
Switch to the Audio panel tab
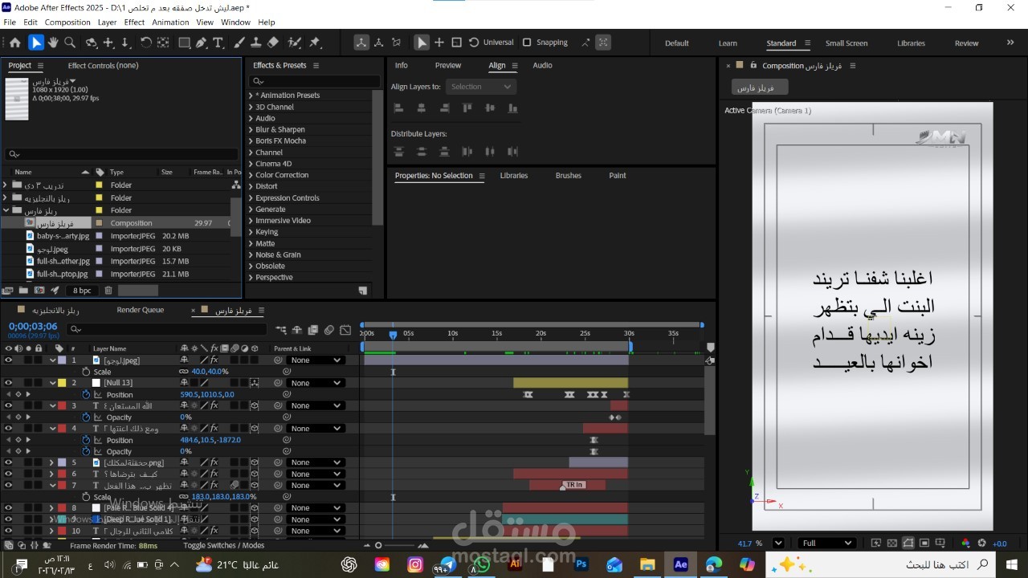click(542, 65)
